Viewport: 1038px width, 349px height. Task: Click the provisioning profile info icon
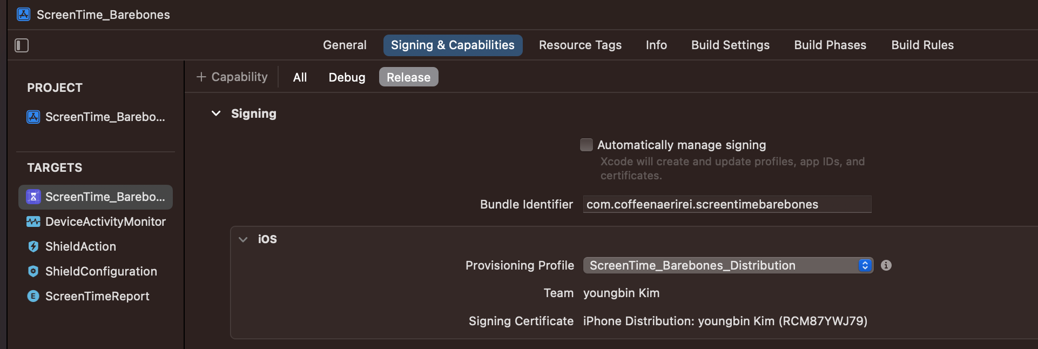coord(886,265)
